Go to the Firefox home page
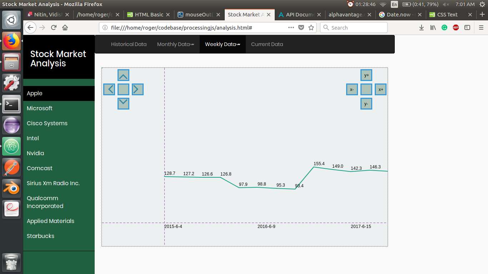 click(65, 27)
